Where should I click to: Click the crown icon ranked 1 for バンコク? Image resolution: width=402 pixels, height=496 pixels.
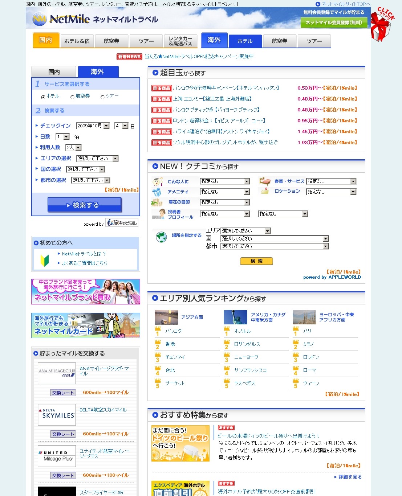[158, 331]
